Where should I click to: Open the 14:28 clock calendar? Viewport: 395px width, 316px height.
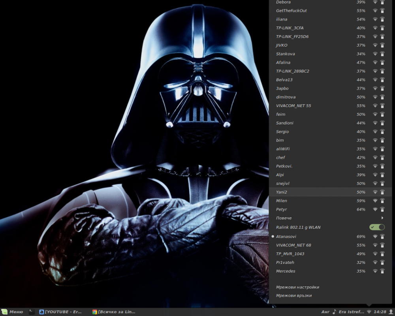[380, 312]
